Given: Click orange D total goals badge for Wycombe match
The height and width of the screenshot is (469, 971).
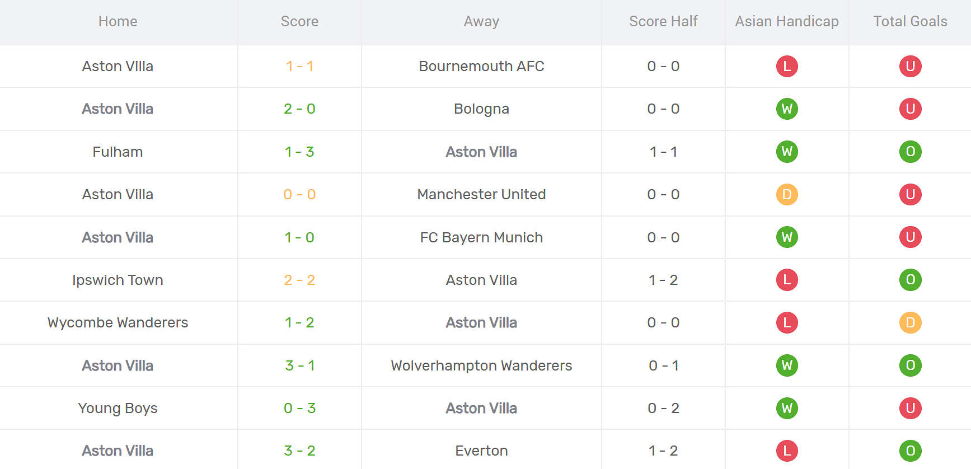Looking at the screenshot, I should click(x=910, y=322).
